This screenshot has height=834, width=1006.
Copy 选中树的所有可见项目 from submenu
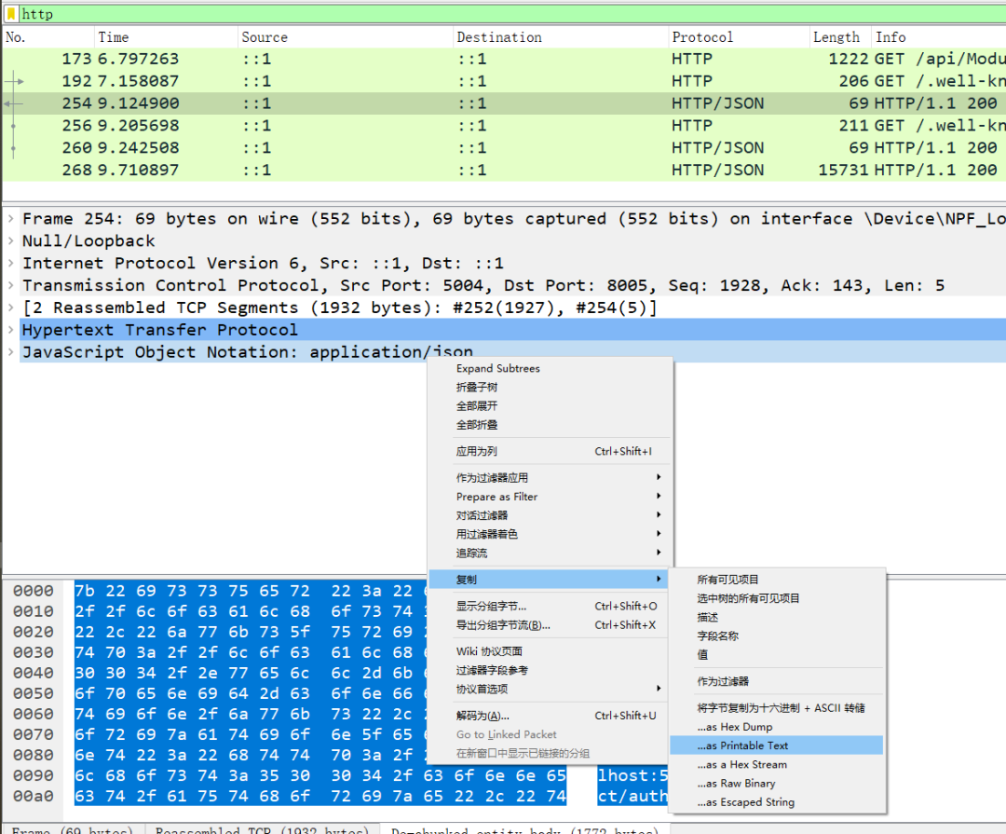(777, 598)
